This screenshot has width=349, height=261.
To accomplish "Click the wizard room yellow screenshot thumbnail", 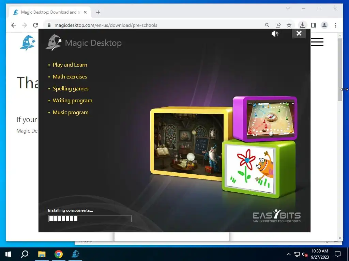I will point(189,144).
